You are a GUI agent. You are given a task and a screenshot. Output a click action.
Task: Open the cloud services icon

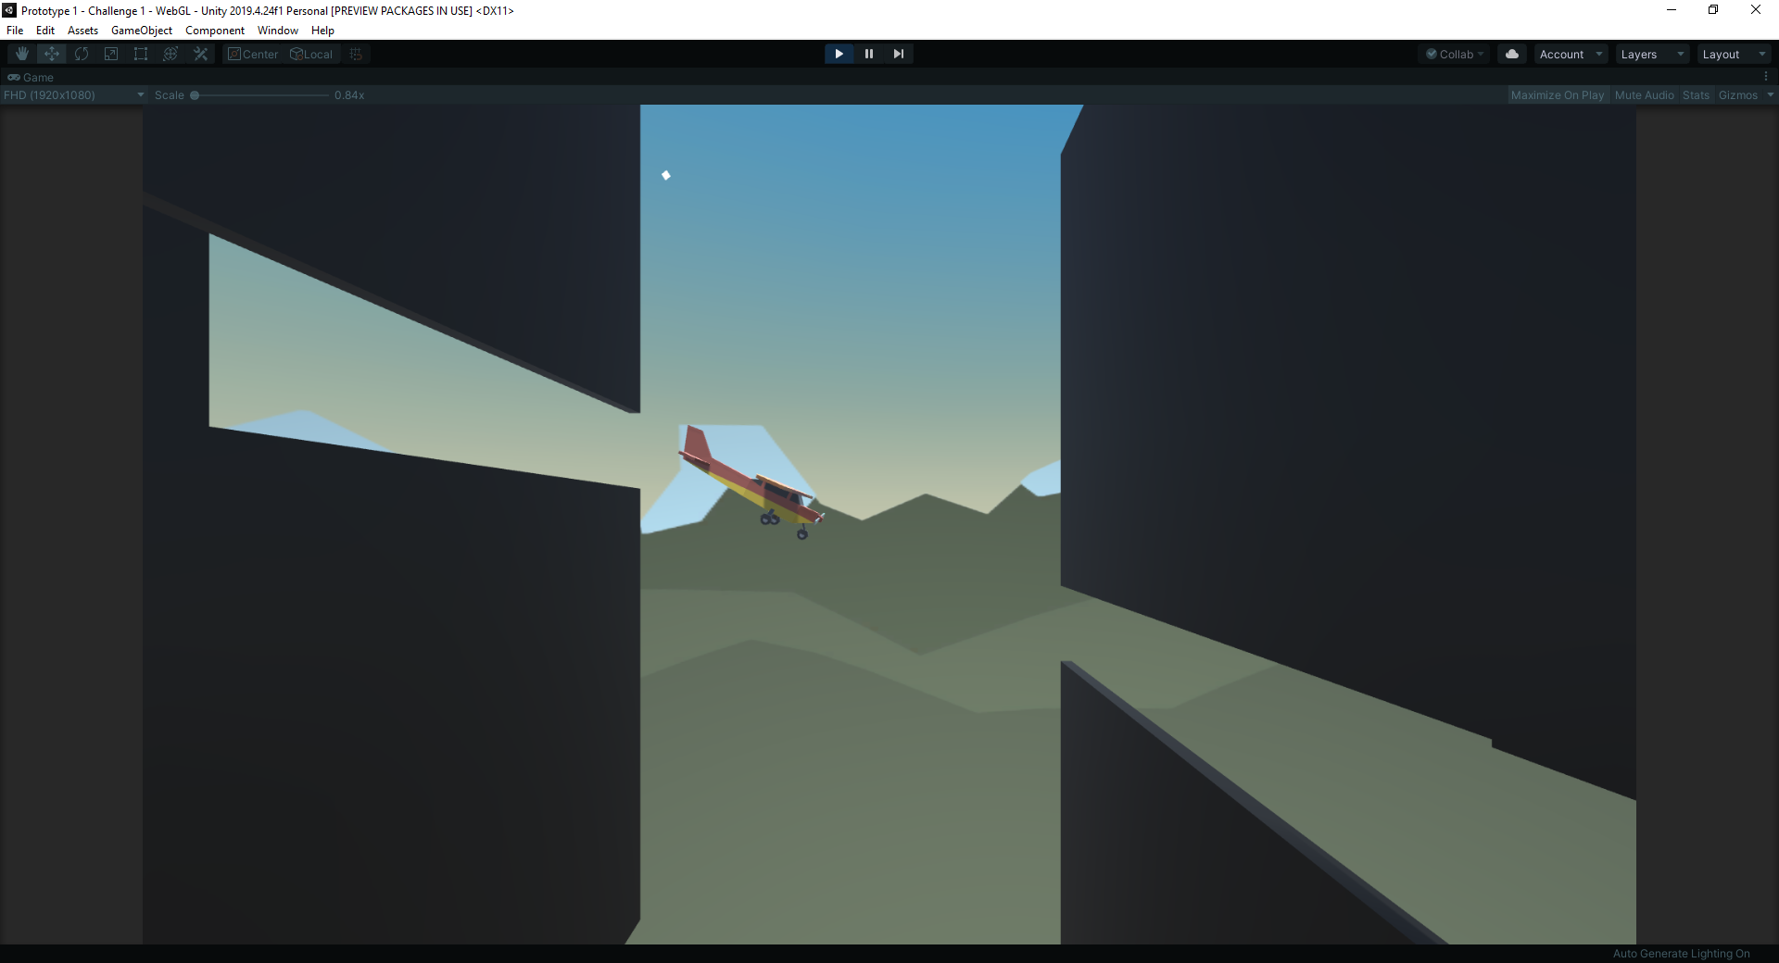coord(1512,54)
